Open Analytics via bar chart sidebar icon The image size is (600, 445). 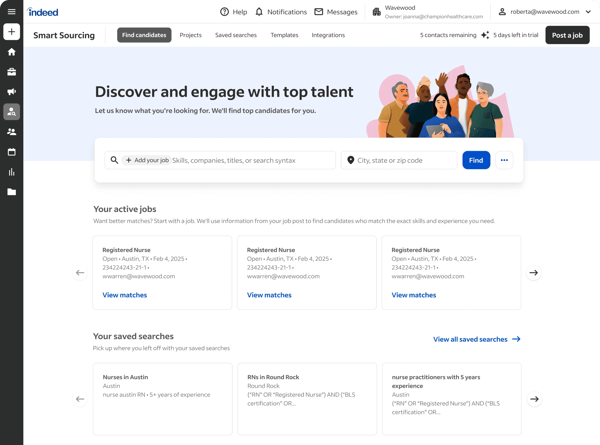click(x=12, y=172)
